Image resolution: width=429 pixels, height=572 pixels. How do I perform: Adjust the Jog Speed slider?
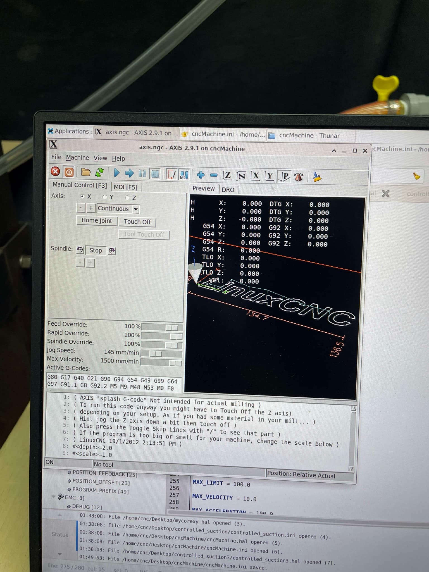(161, 353)
